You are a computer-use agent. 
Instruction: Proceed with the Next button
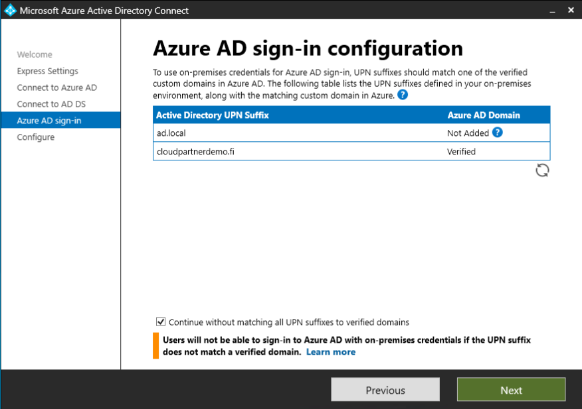click(511, 390)
